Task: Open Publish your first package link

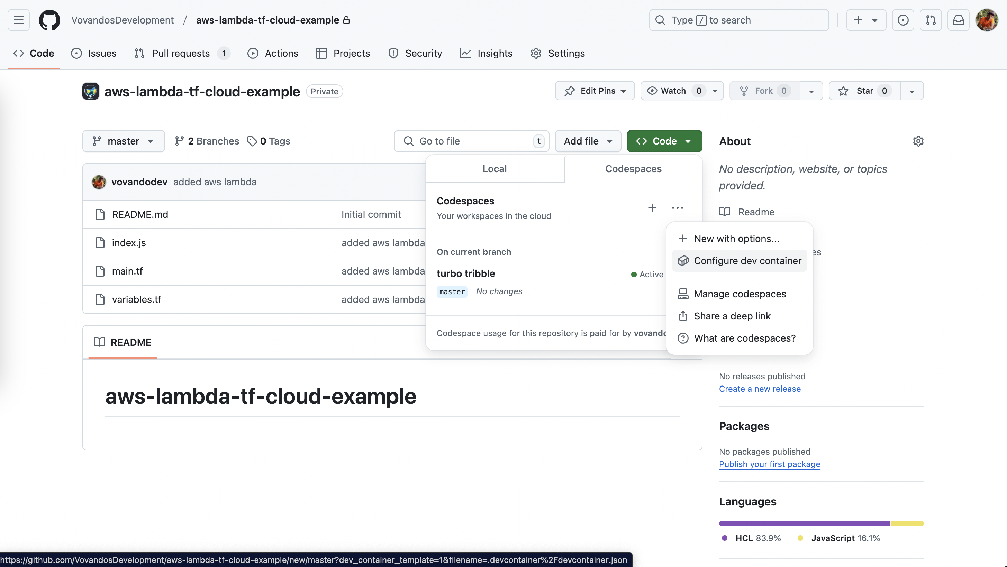Action: [x=769, y=464]
